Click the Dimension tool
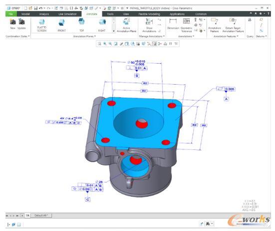 173,24
